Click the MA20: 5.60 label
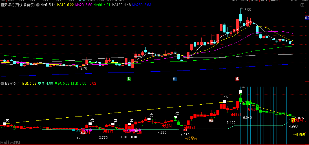Image resolution: width=309 pixels, height=145 pixels. tap(84, 5)
